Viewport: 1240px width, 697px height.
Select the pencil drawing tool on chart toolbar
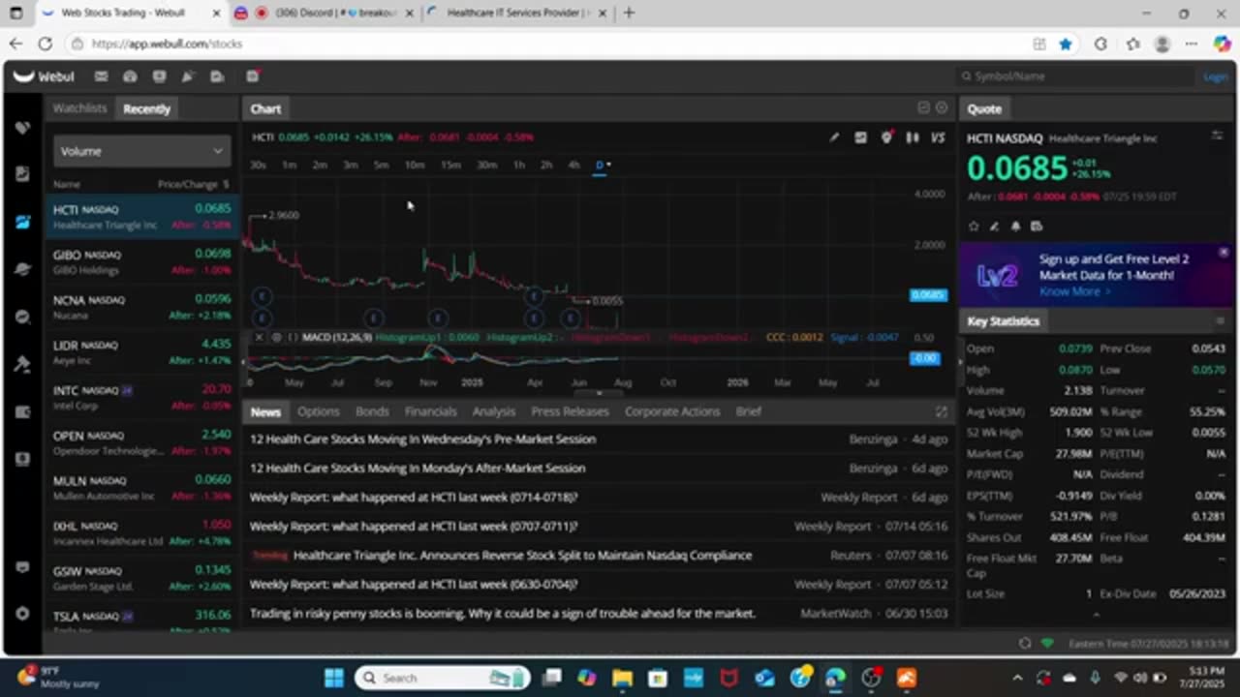[834, 137]
